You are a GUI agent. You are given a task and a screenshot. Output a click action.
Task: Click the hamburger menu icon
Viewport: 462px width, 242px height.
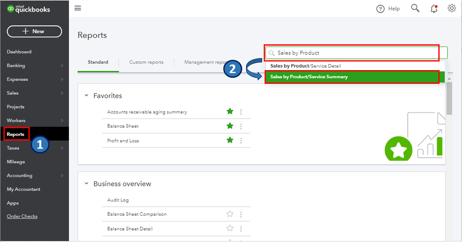[78, 8]
